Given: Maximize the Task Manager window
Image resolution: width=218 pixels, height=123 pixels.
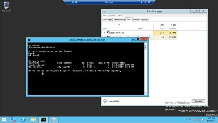Looking at the screenshot, I should 198,11.
